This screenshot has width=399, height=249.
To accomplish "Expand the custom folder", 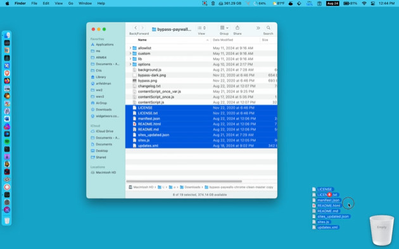I will pos(130,53).
